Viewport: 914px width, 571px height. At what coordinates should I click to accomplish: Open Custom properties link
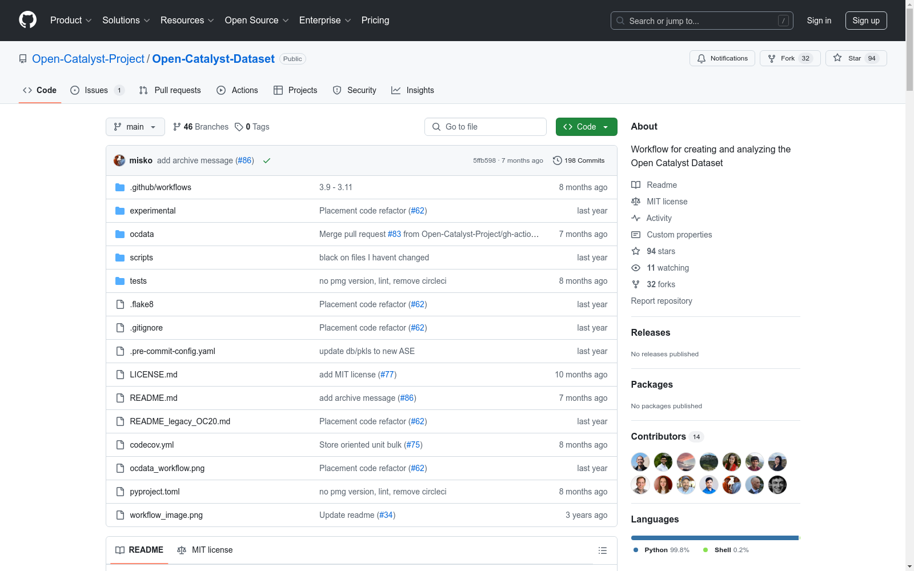[679, 235]
